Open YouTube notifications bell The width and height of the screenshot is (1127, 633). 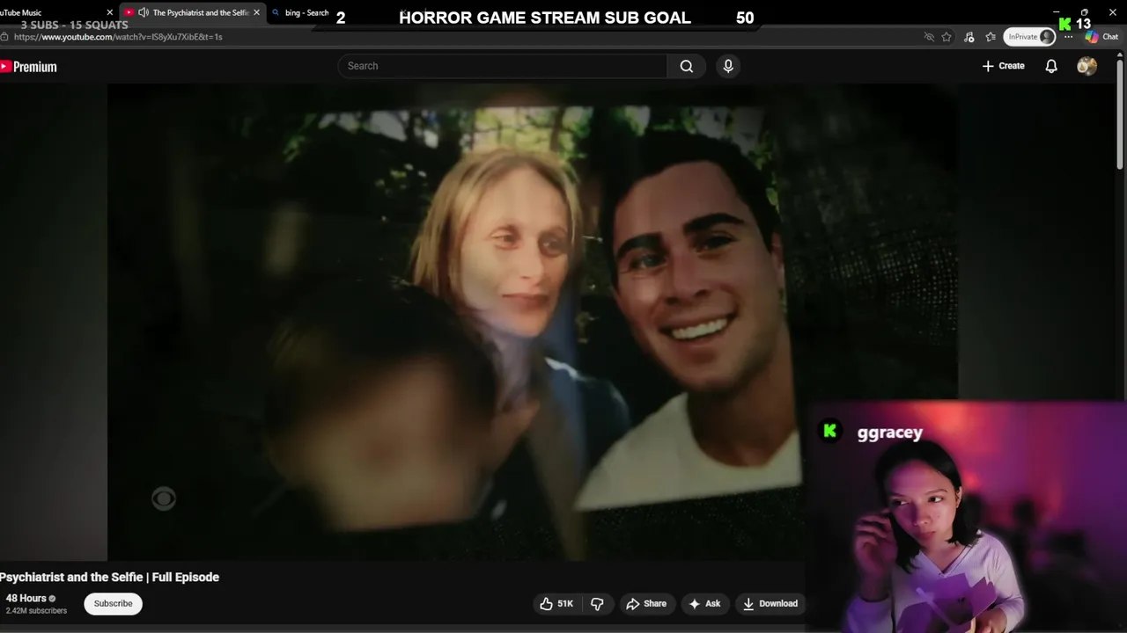point(1051,66)
